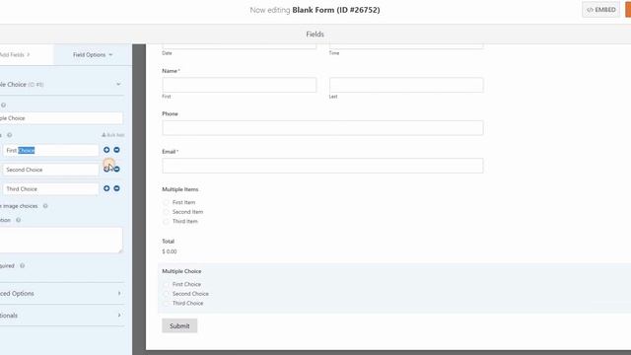
Task: Select Third Choice radio in preview
Action: [166, 304]
